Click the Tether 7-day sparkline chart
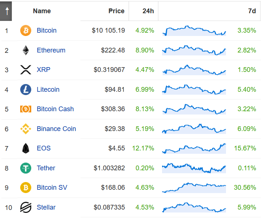 [194, 168]
